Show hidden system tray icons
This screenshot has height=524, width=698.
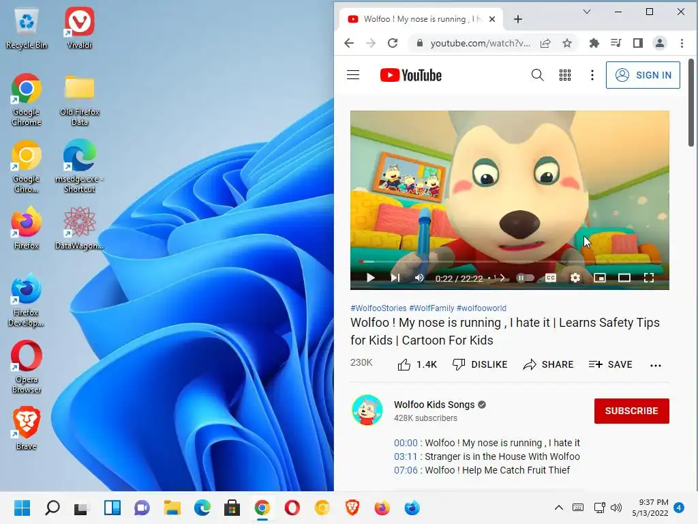pyautogui.click(x=559, y=508)
